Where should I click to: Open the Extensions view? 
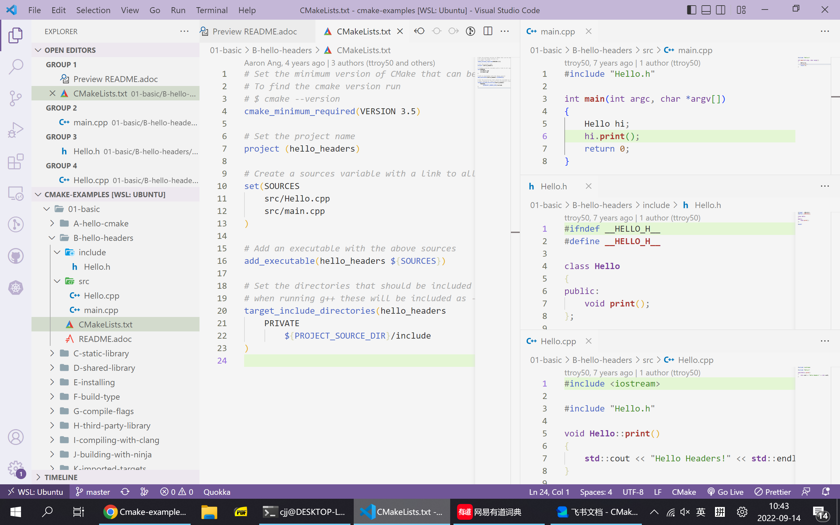(x=16, y=161)
